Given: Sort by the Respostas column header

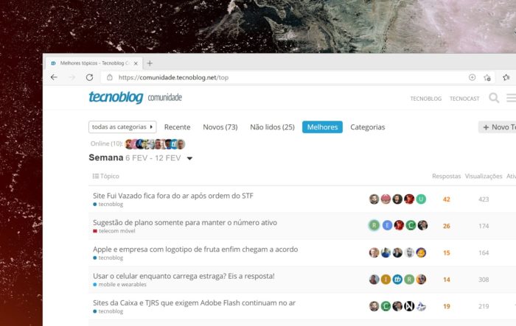Looking at the screenshot, I should [x=446, y=176].
